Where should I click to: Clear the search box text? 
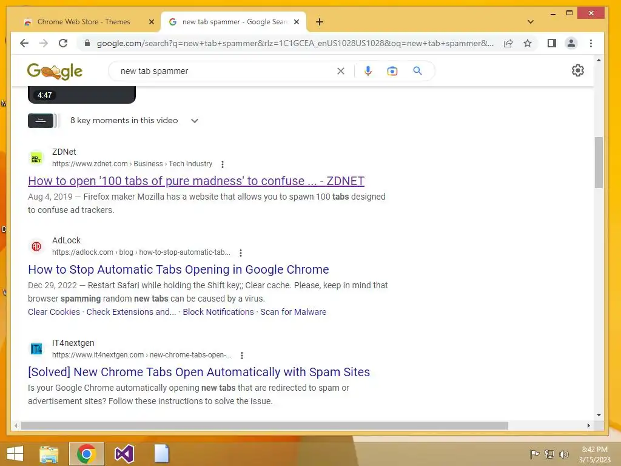pos(341,71)
